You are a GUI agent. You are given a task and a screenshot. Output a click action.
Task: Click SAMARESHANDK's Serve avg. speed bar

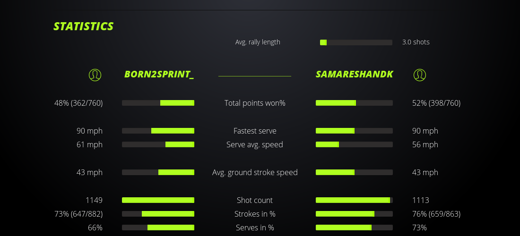pos(354,144)
